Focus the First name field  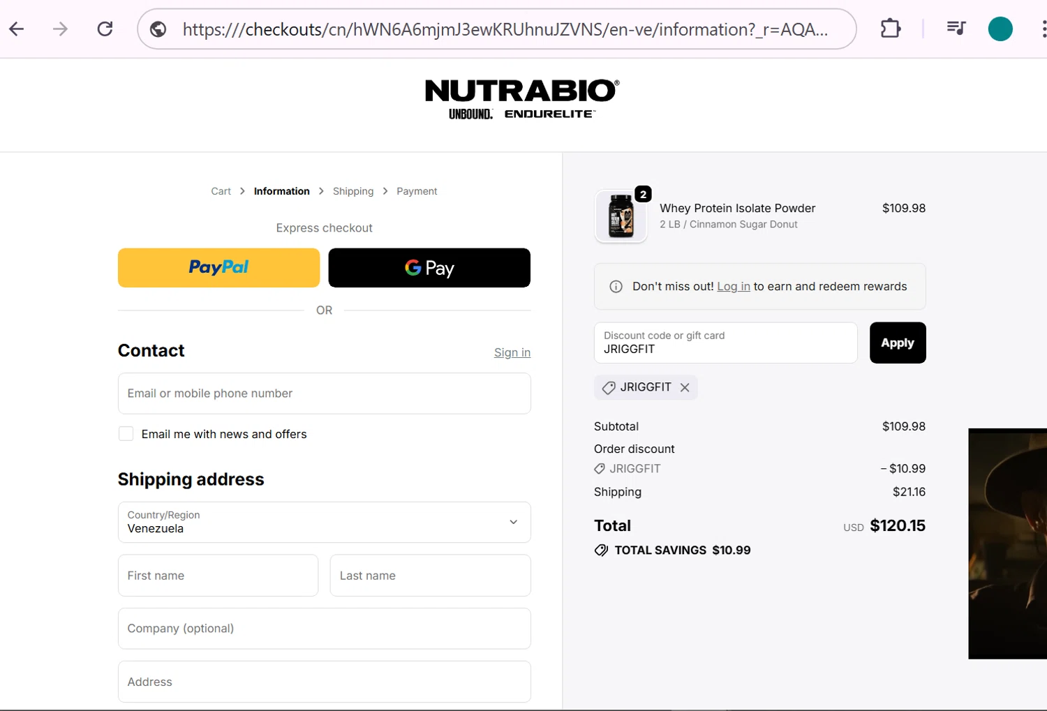point(218,576)
